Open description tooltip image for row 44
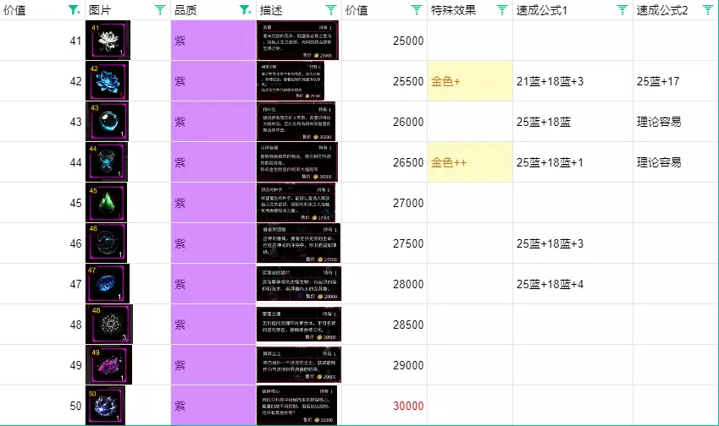 297,162
